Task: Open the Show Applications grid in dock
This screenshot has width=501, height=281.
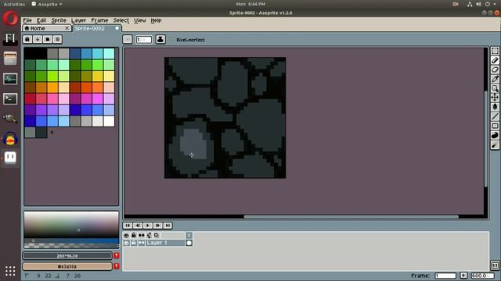Action: point(10,271)
